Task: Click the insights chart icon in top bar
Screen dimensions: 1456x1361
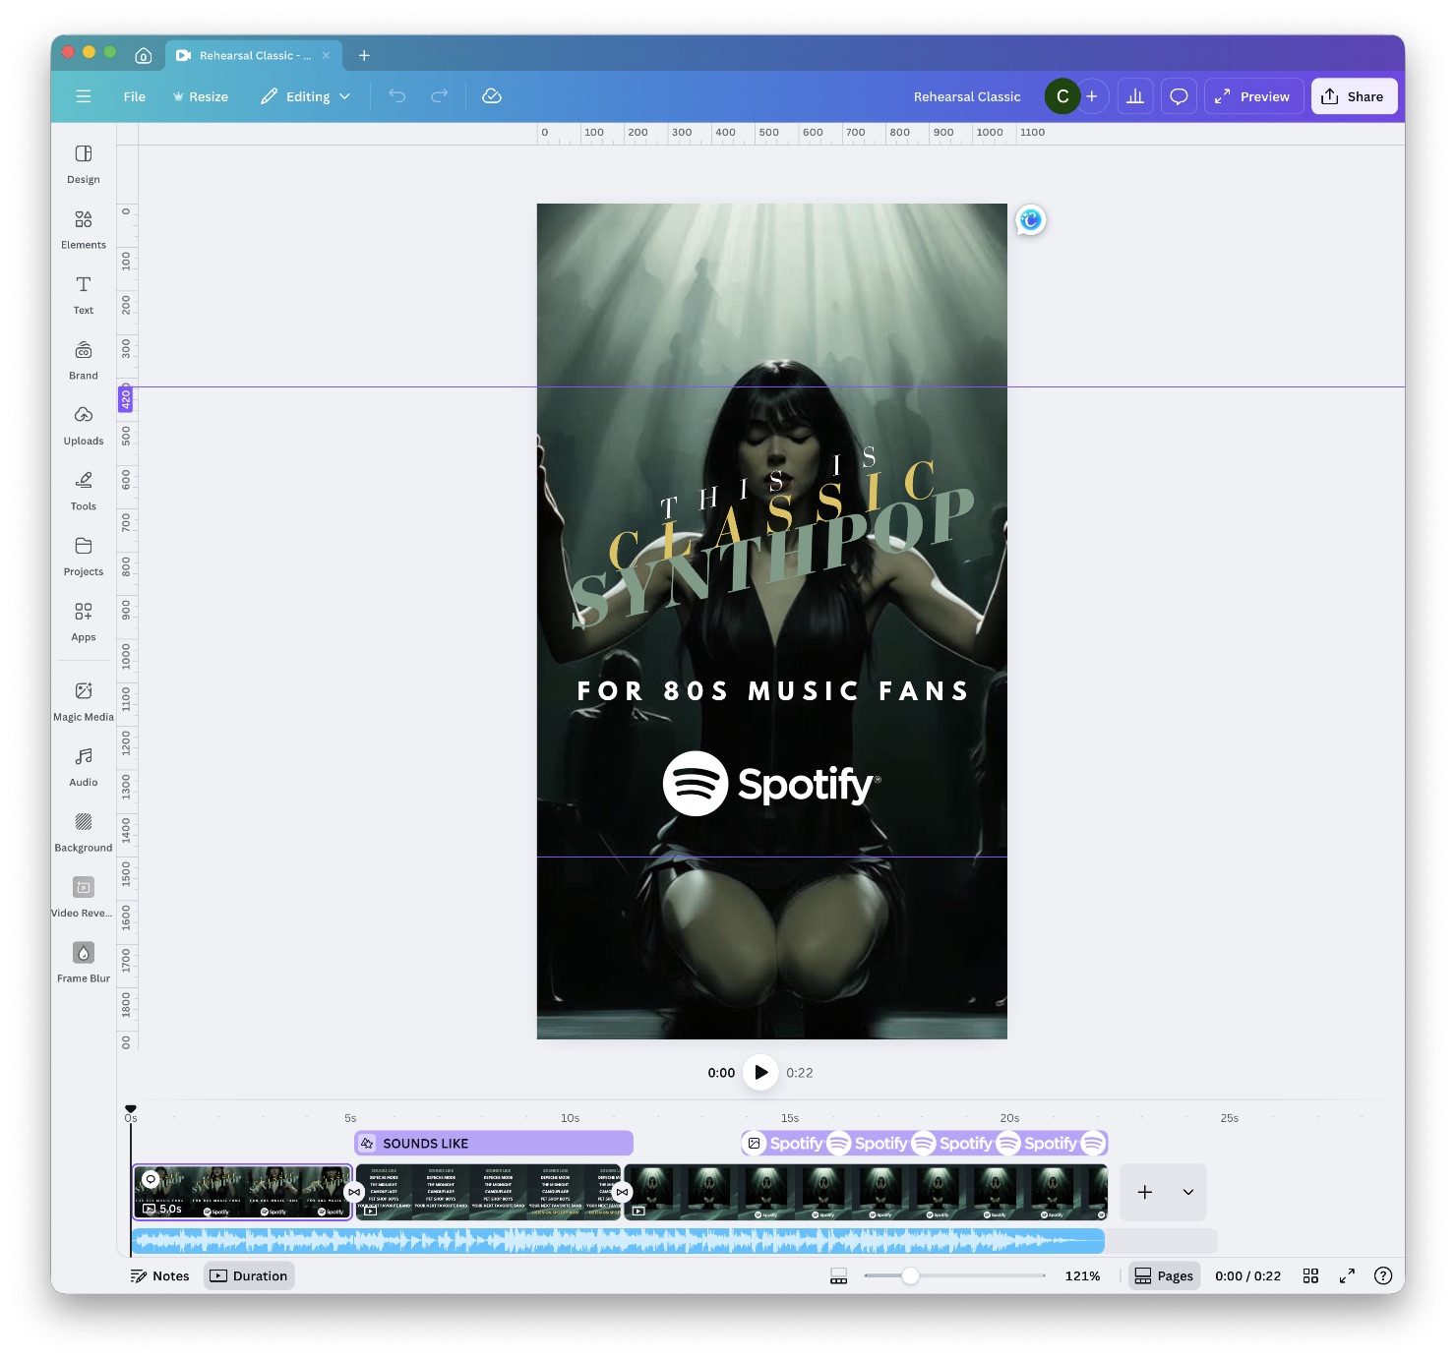Action: (1134, 95)
